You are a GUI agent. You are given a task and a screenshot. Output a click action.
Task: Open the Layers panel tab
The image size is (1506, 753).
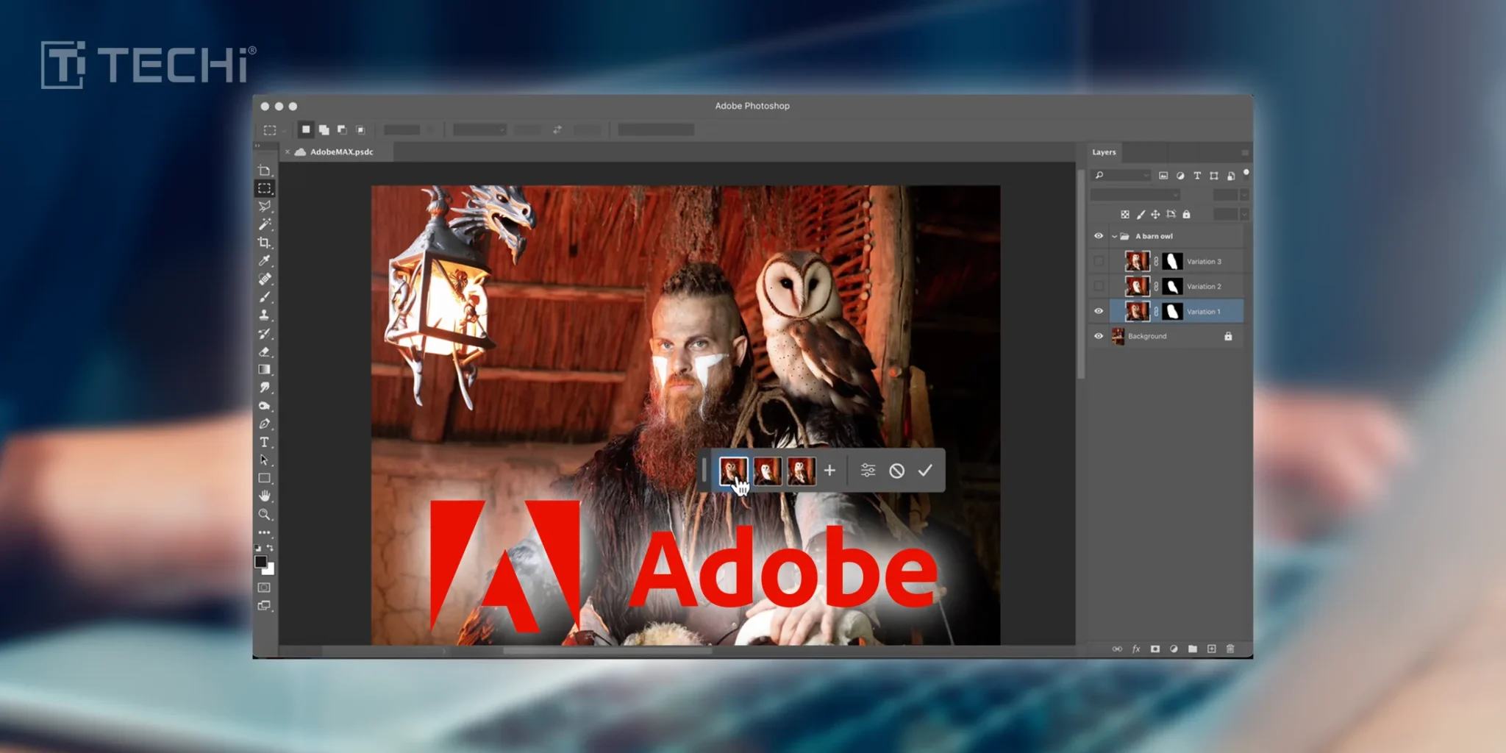(x=1104, y=152)
